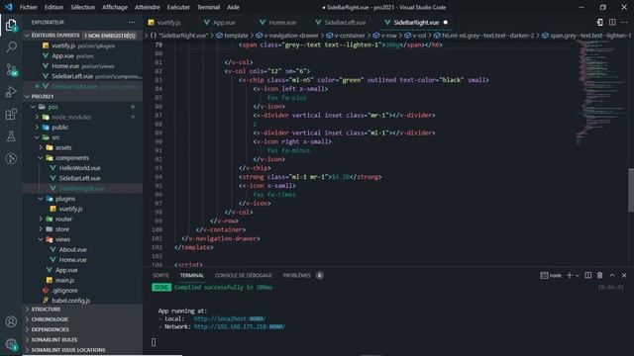Image resolution: width=634 pixels, height=356 pixels.
Task: Open the Search view in activity bar
Action: [x=11, y=47]
